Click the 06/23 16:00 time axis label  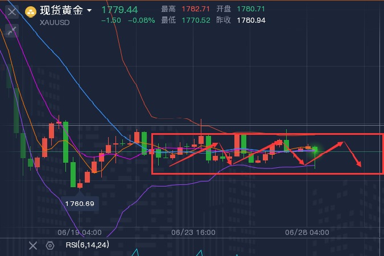193,232
